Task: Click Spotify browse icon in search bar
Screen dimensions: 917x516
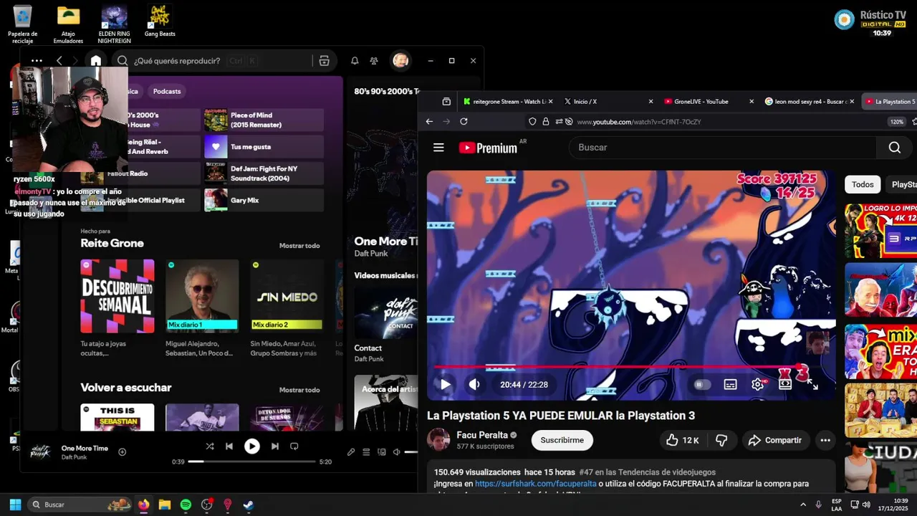Action: coord(325,61)
